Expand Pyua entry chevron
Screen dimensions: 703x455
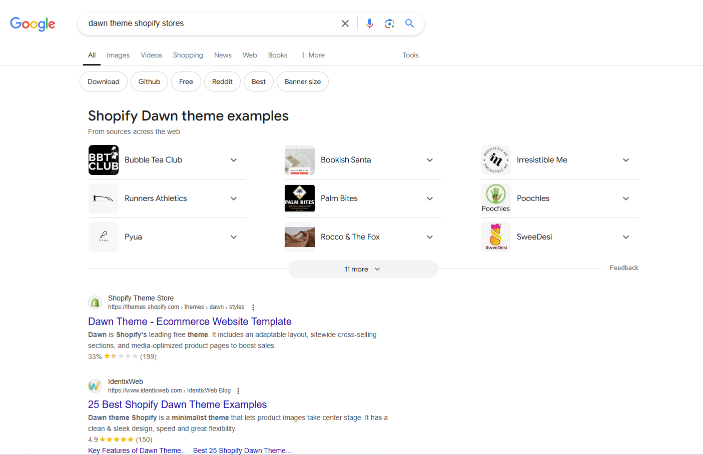tap(234, 237)
